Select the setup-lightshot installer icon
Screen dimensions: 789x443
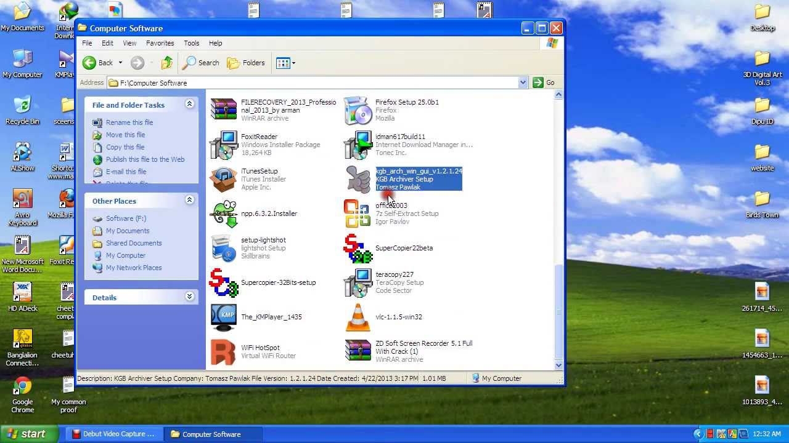223,248
